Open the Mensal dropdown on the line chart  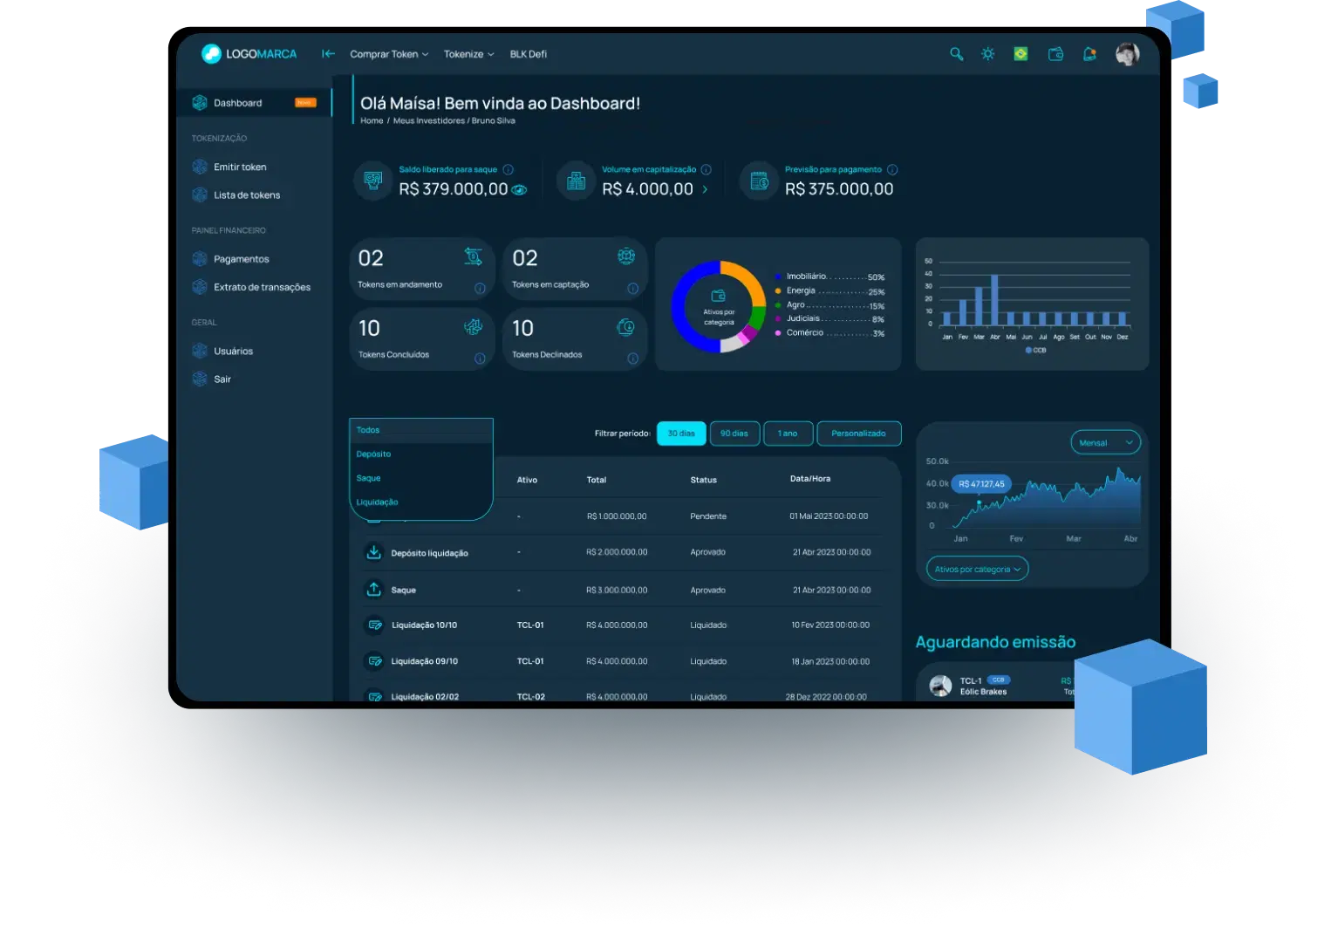click(1104, 442)
